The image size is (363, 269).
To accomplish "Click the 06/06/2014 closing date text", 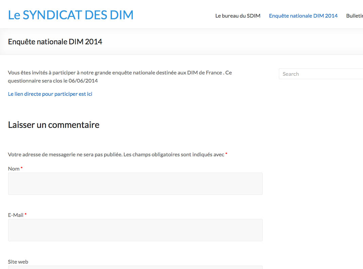I will [83, 81].
